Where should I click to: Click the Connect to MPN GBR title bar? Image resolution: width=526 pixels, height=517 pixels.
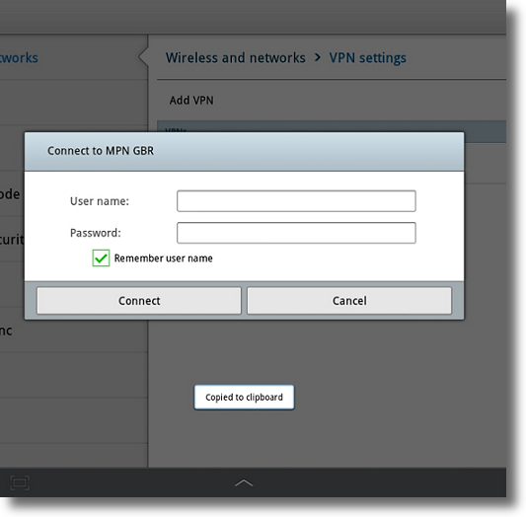244,151
